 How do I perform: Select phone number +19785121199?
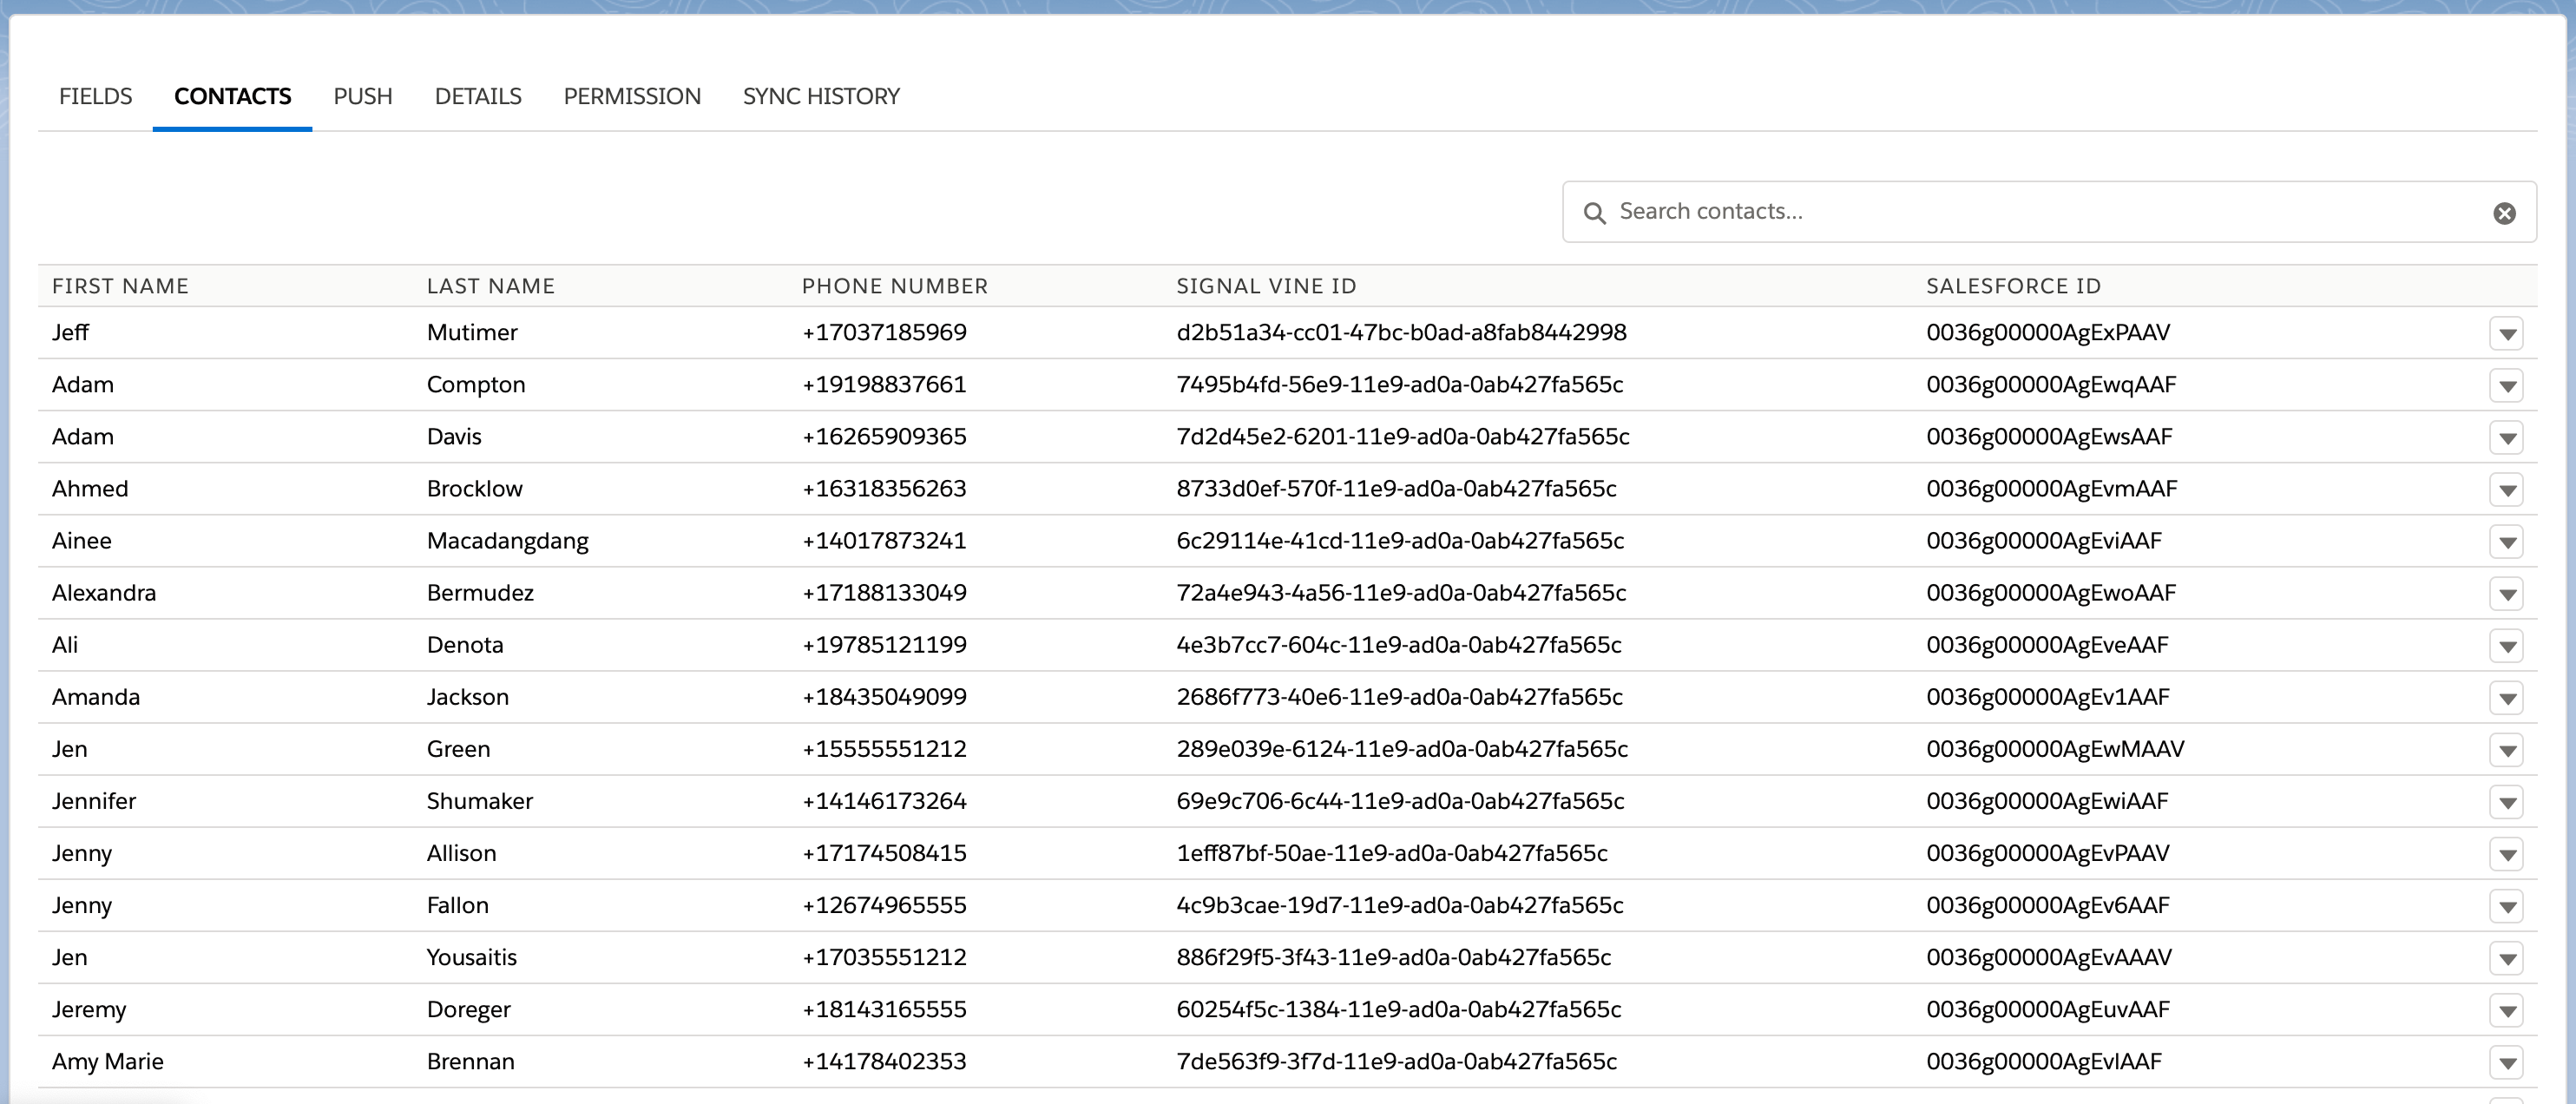[884, 644]
